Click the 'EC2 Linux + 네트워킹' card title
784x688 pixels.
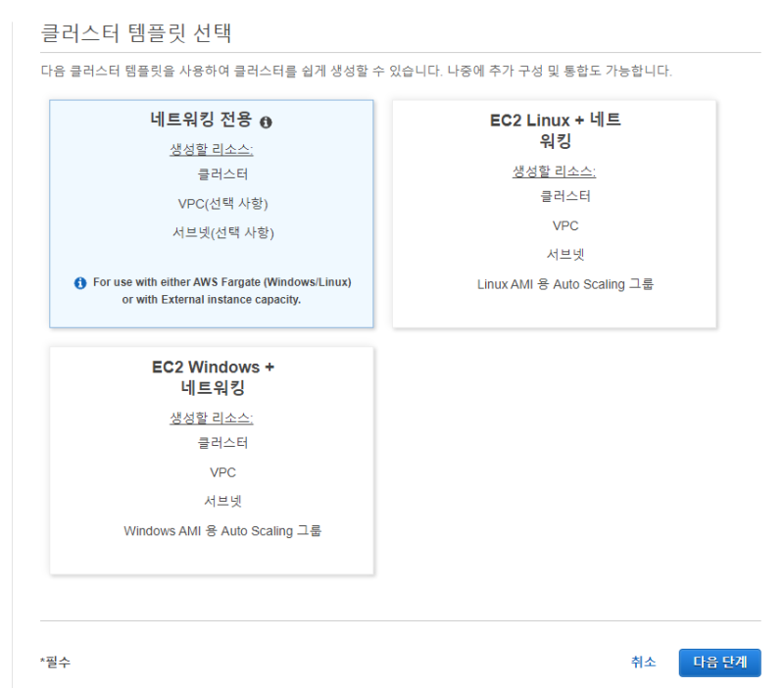(555, 130)
